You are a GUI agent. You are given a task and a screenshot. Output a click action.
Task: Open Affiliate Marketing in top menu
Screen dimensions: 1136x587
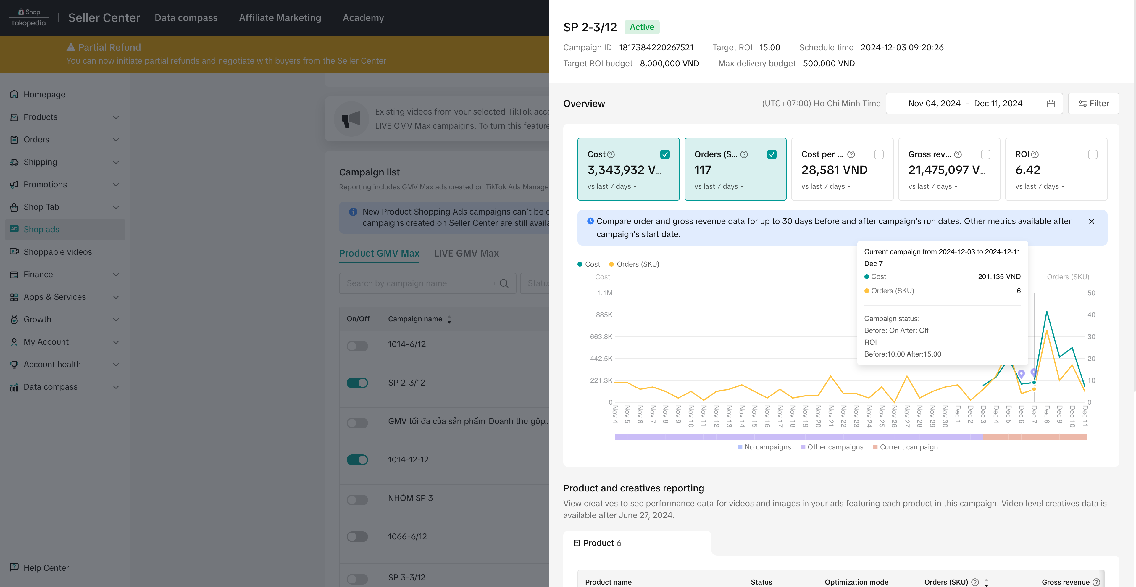[280, 18]
